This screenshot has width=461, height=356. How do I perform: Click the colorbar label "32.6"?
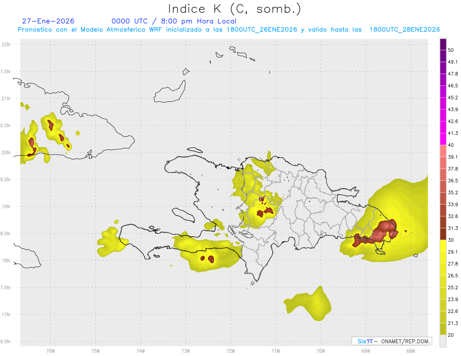453,216
